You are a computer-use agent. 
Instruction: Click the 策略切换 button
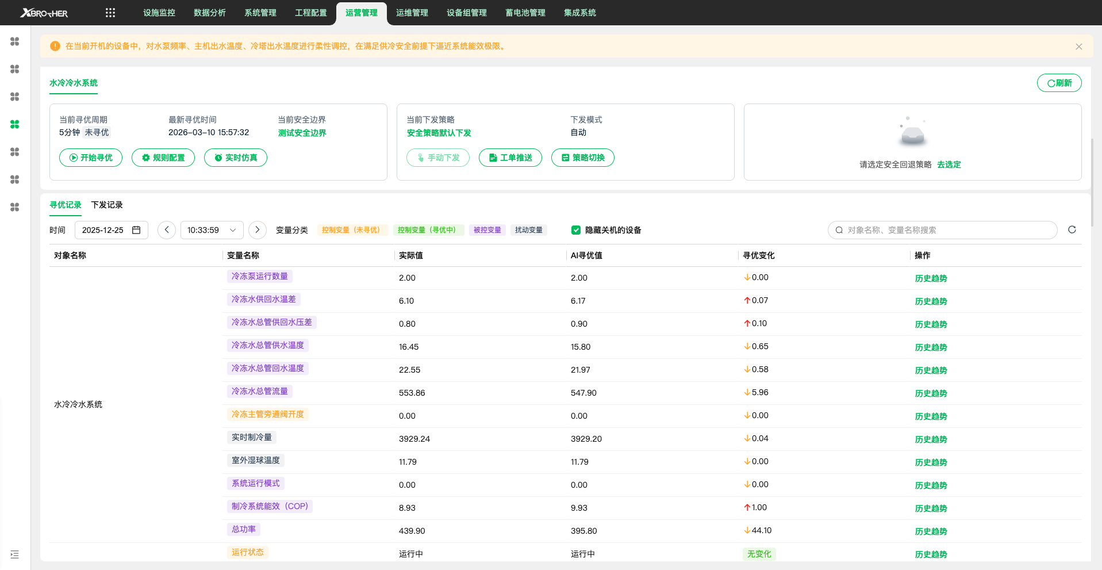tap(582, 158)
